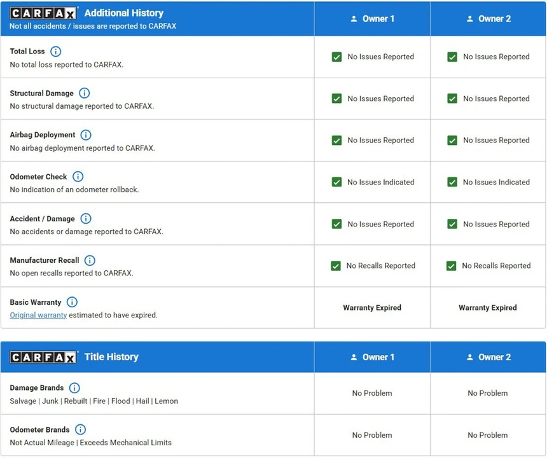Click Airbag Deployment checkmark for Owner 2

pos(452,141)
